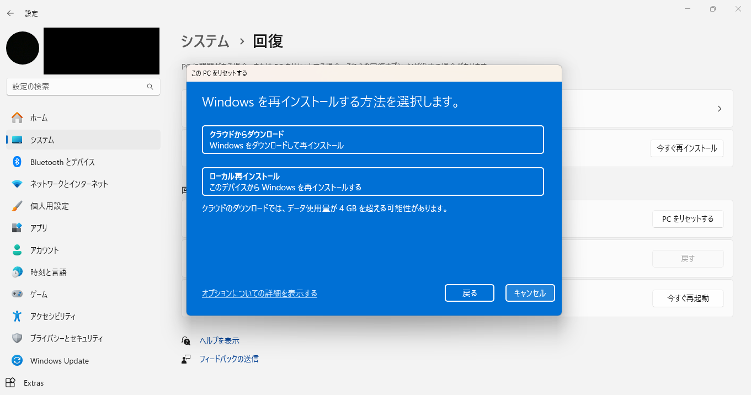The width and height of the screenshot is (751, 395).
Task: Click heading Windows を再インストールする方法を選択します
Action: click(331, 102)
